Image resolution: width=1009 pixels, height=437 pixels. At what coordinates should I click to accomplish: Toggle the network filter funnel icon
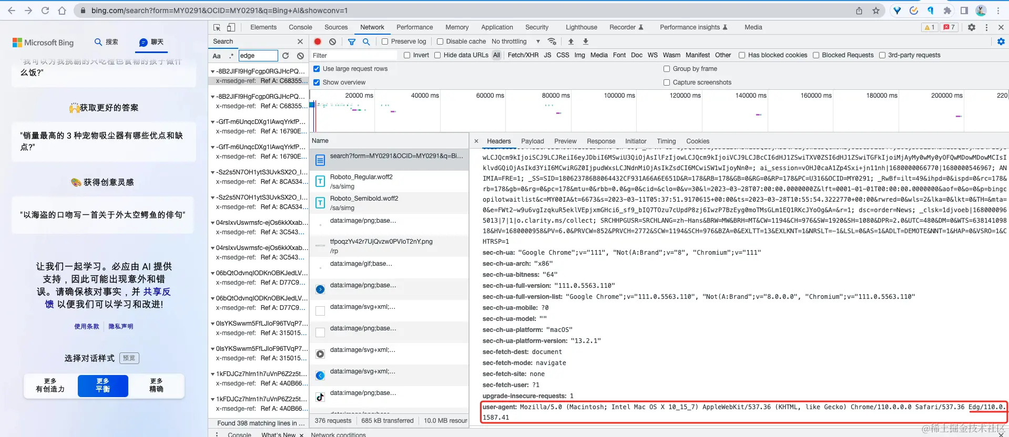tap(352, 41)
